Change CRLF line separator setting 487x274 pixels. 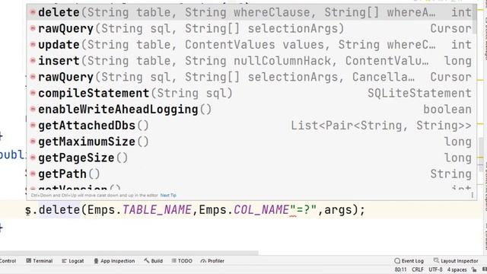click(418, 269)
